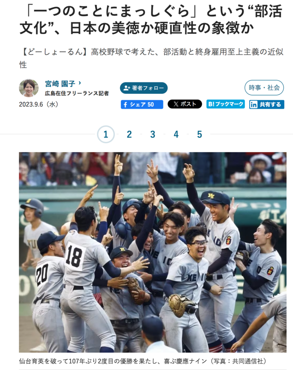Click the author's profile photo
Screen dimensions: 293x370
pyautogui.click(x=29, y=88)
